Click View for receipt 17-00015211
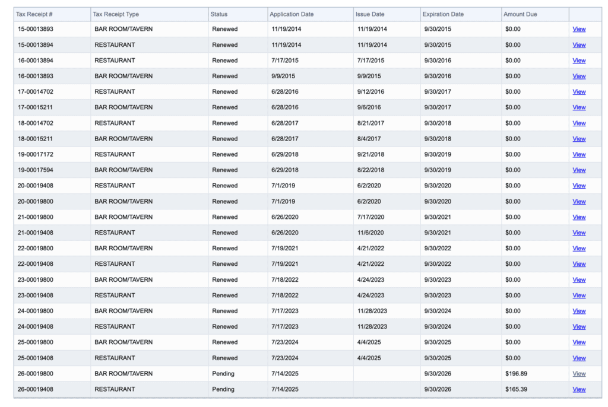This screenshot has height=407, width=608. [x=579, y=107]
